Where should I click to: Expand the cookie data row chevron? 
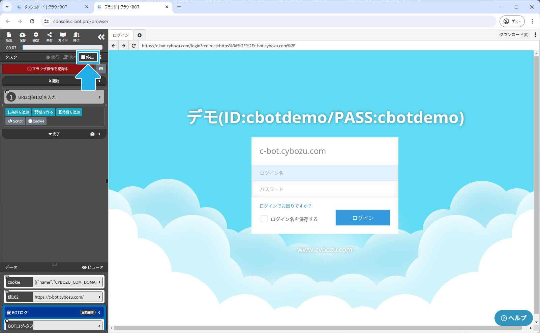click(x=99, y=282)
